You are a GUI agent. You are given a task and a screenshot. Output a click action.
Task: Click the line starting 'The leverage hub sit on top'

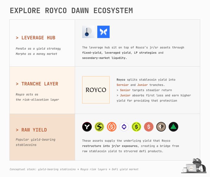[133, 47]
